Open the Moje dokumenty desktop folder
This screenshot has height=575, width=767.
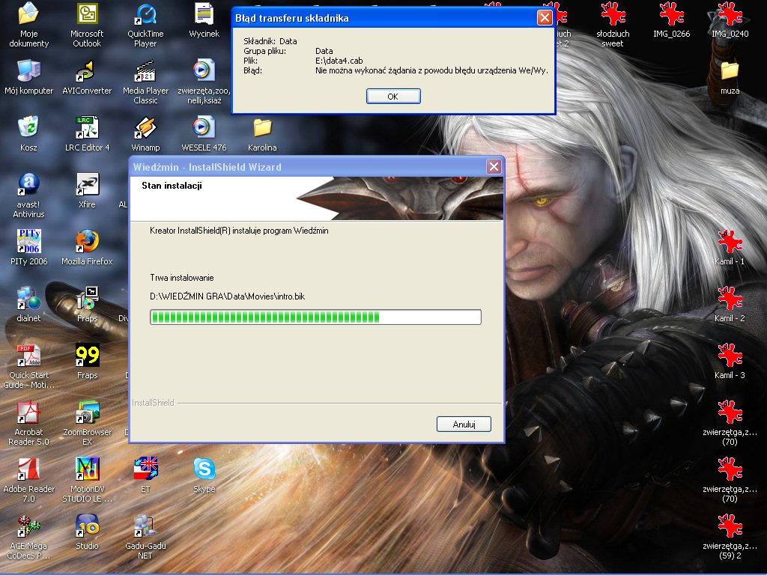click(x=29, y=25)
